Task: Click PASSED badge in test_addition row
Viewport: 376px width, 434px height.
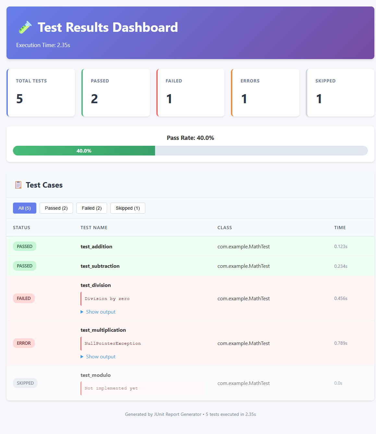Action: coord(25,246)
